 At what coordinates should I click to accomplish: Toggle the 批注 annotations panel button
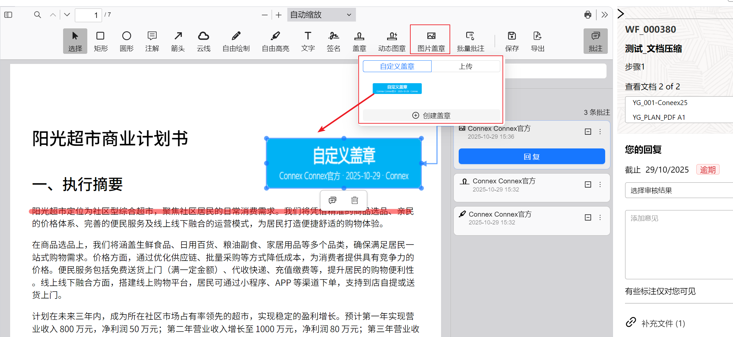click(595, 41)
